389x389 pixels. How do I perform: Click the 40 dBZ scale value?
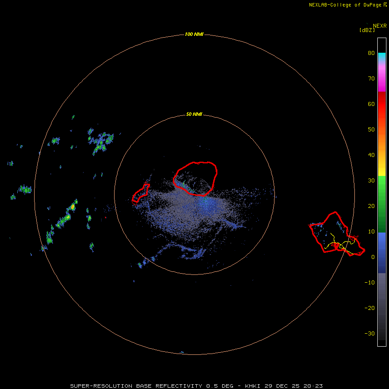tap(371, 155)
